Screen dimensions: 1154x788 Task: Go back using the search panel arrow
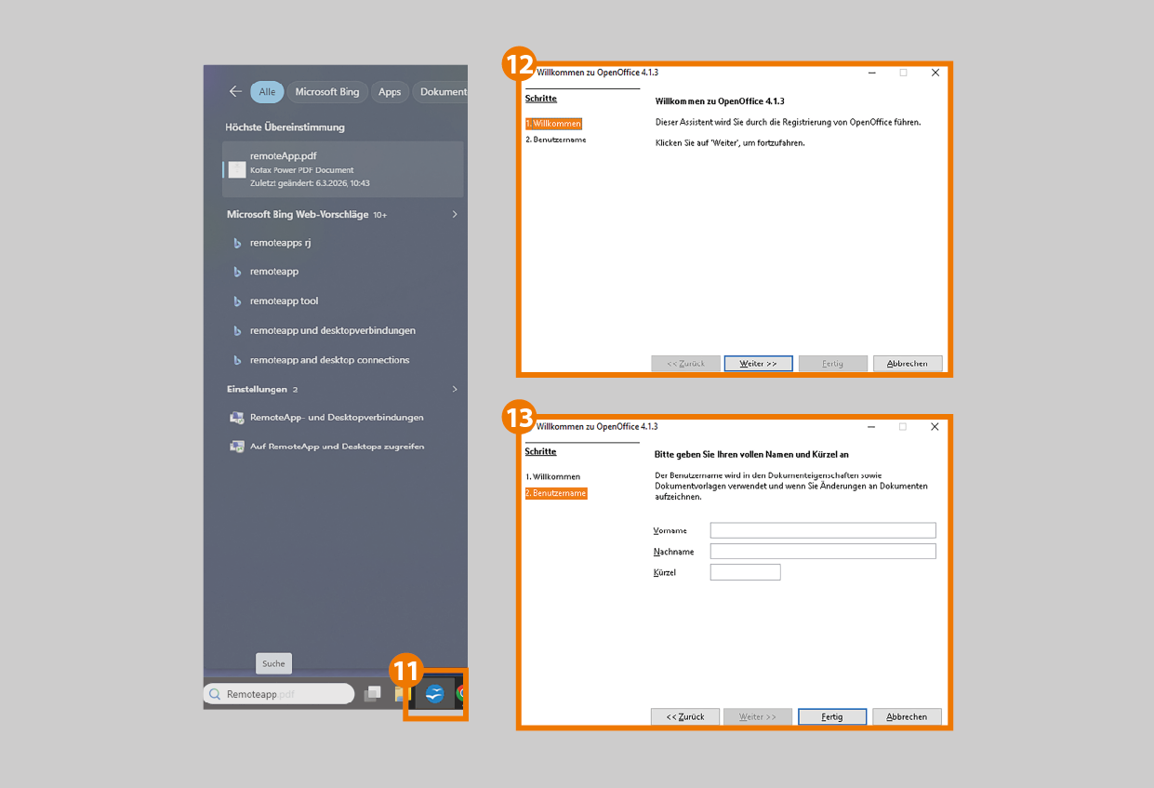pos(235,91)
